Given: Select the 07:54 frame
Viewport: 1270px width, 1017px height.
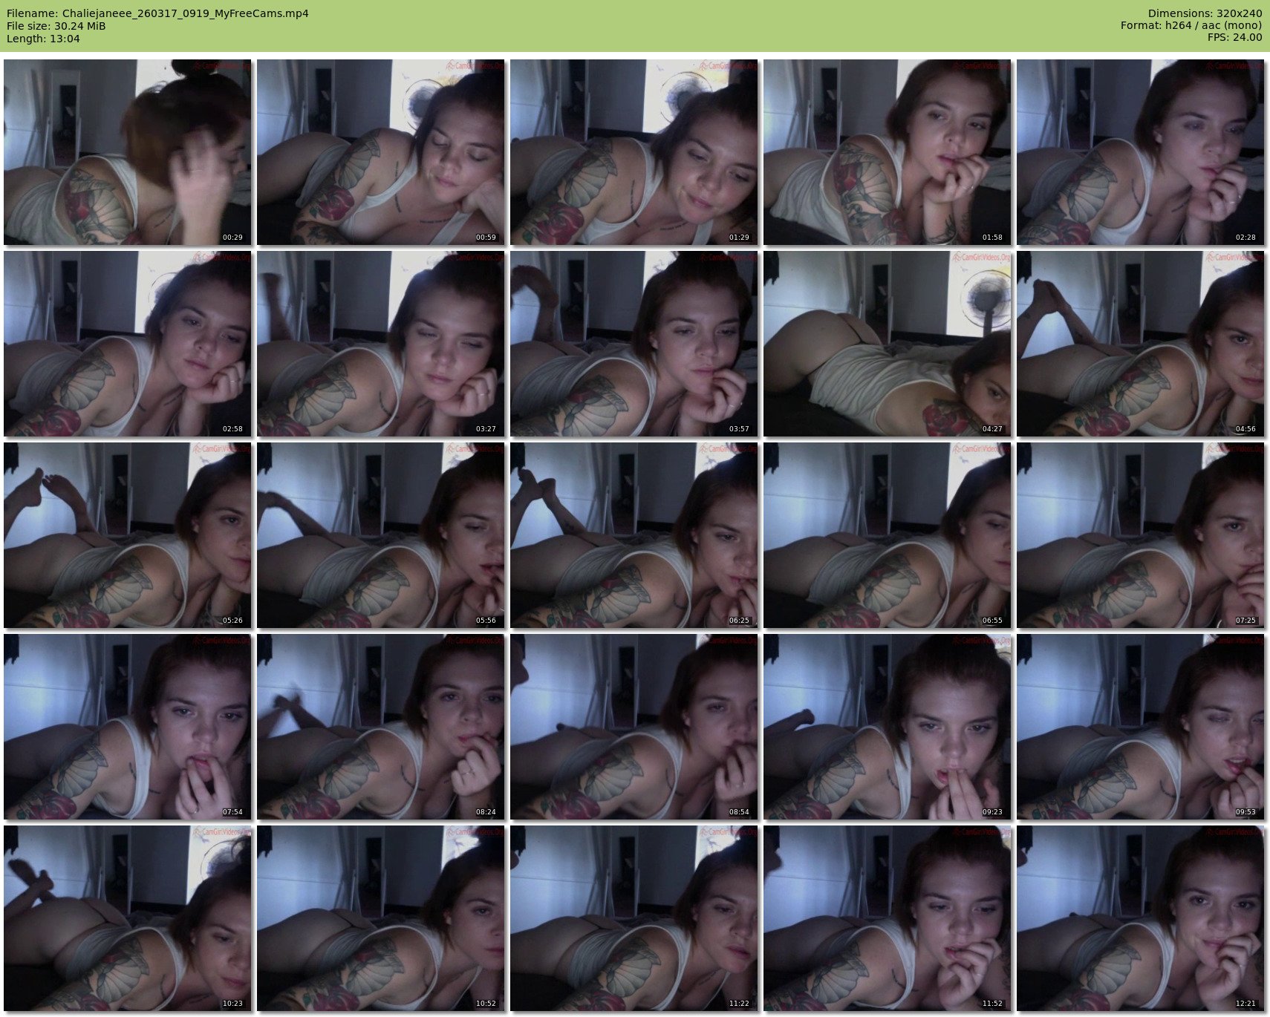Looking at the screenshot, I should [x=127, y=727].
